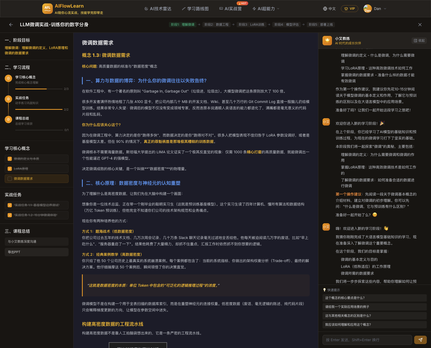Click the Dan user avatar
This screenshot has height=348, width=431.
pos(367,9)
